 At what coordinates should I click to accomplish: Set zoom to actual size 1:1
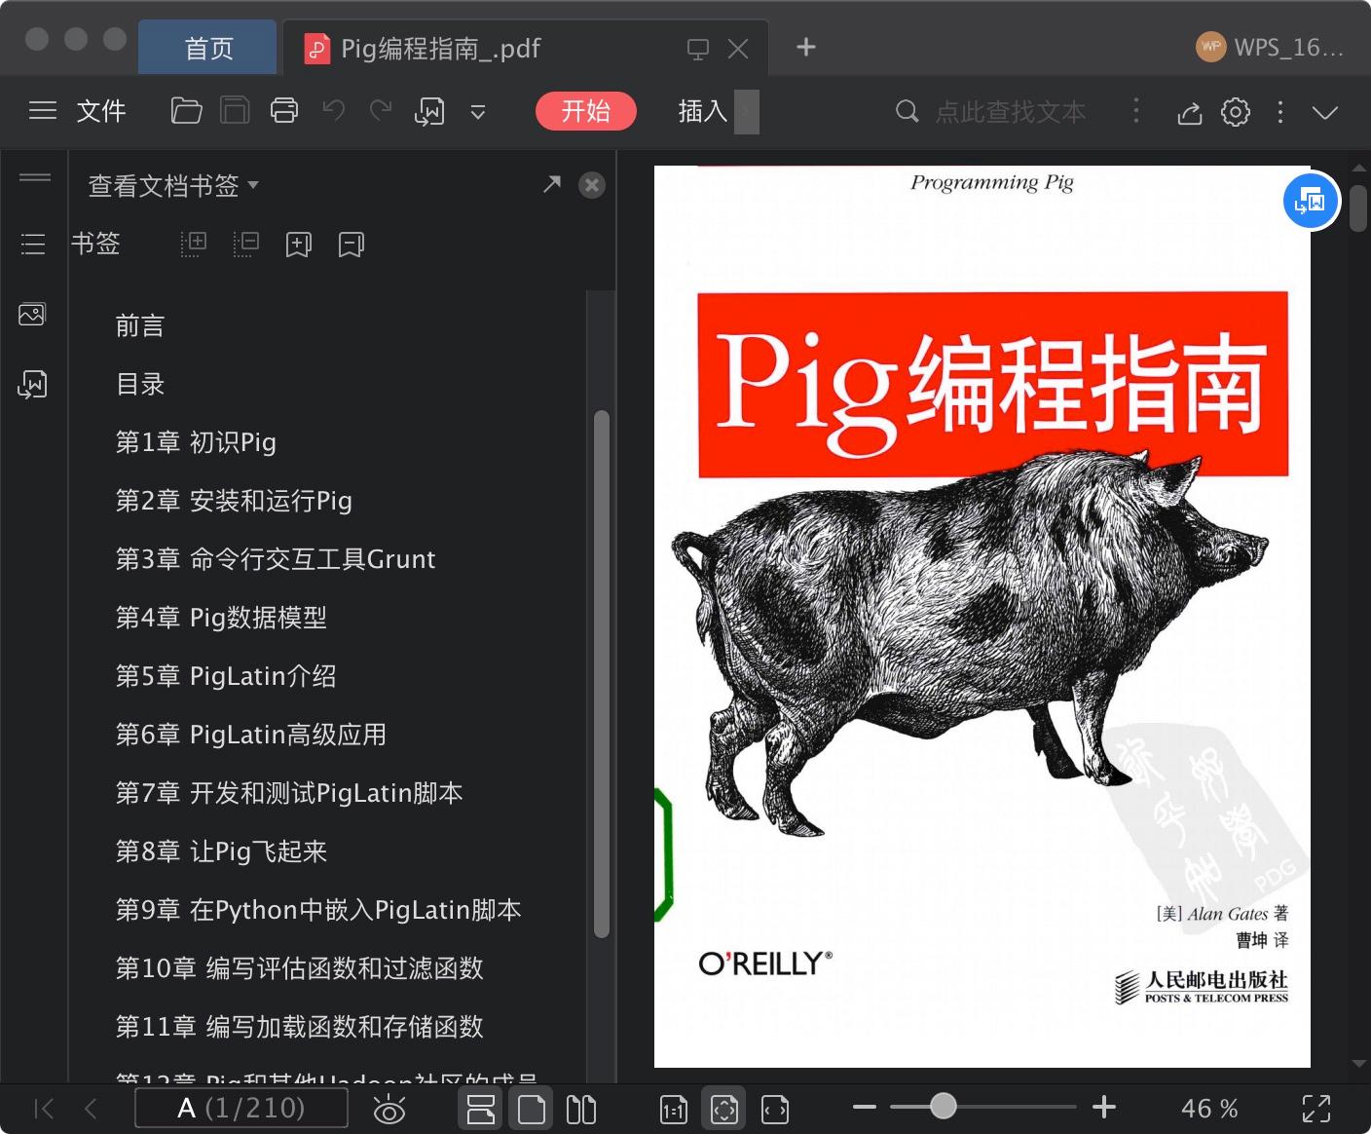(x=674, y=1110)
